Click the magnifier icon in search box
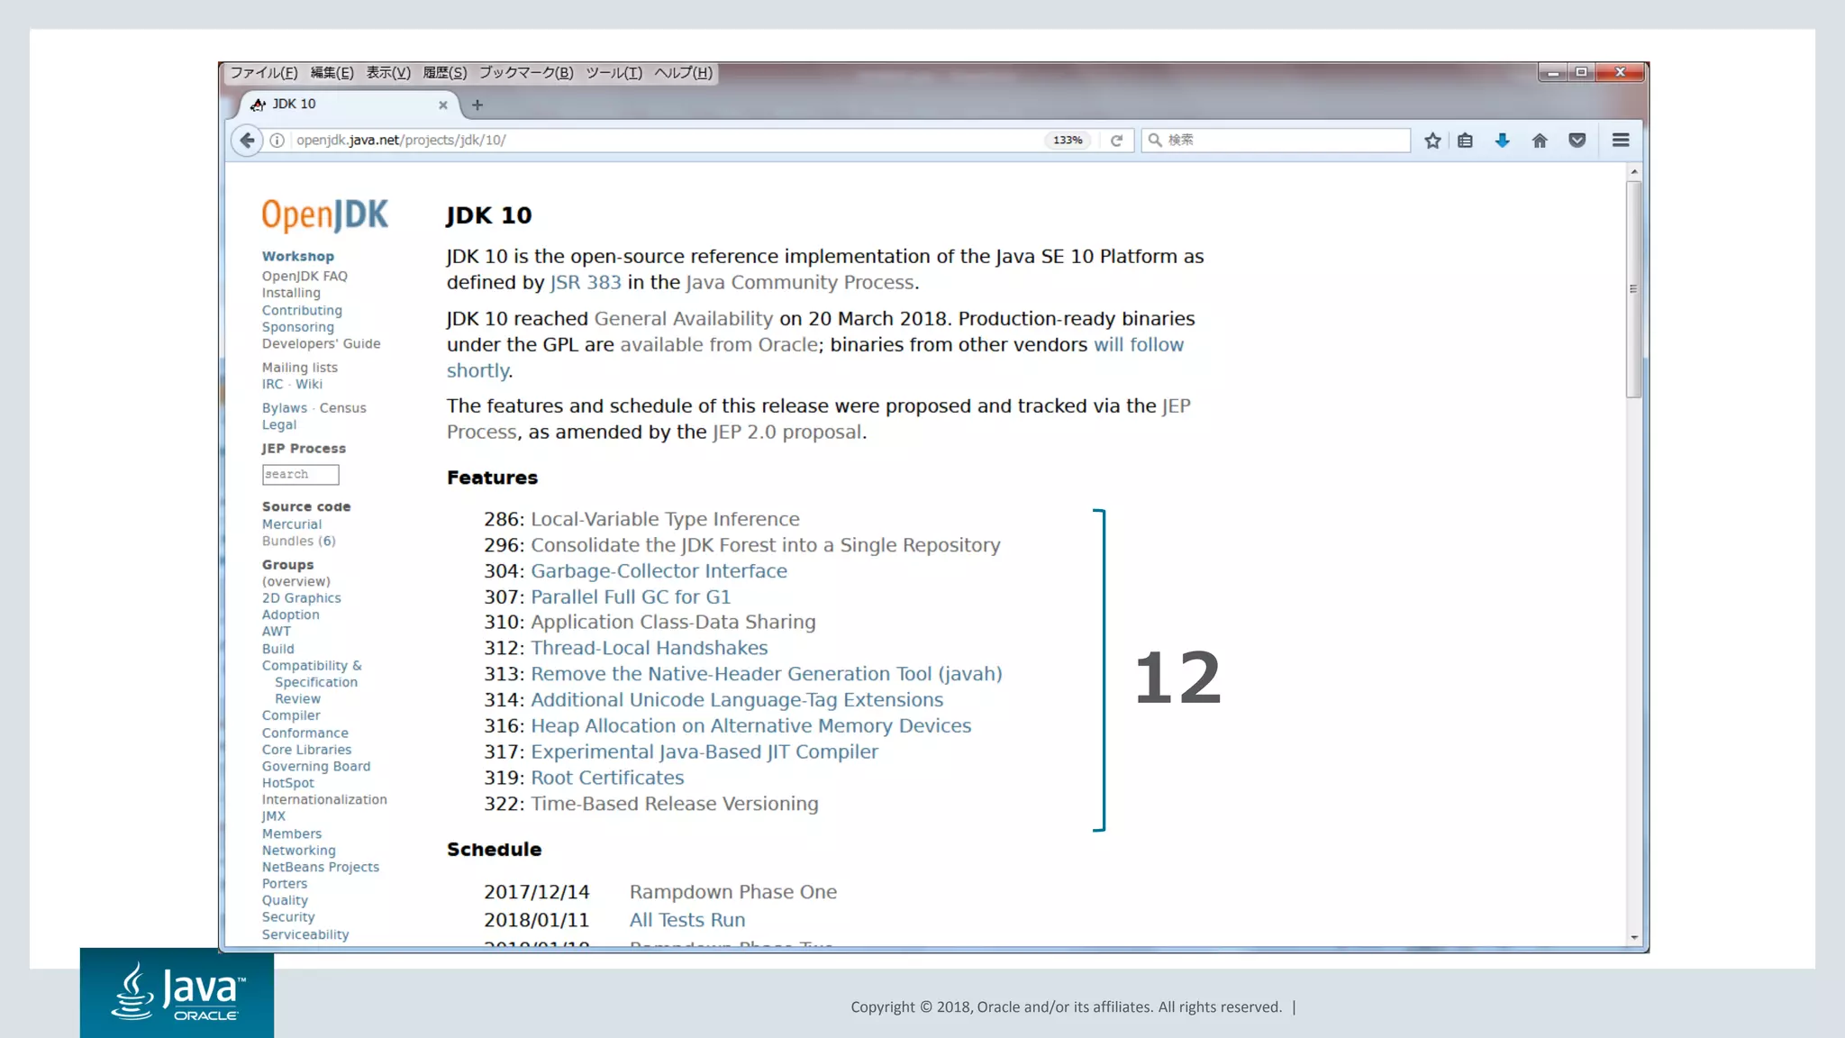Screen dimensions: 1845x1038 (x=1155, y=140)
